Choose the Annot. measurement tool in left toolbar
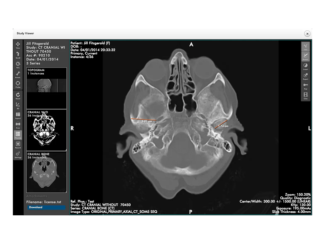This screenshot has width=325, height=243. 18,75
